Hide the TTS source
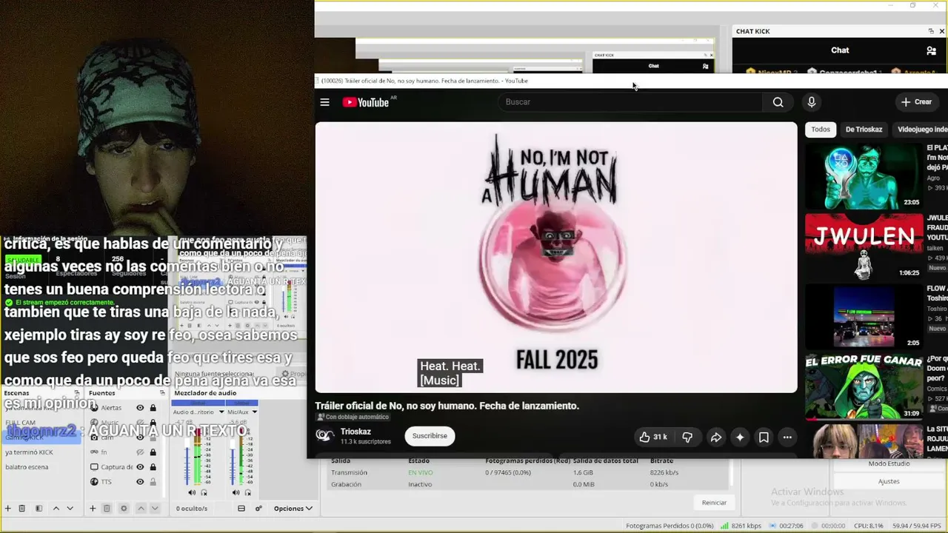948x533 pixels. pos(140,482)
